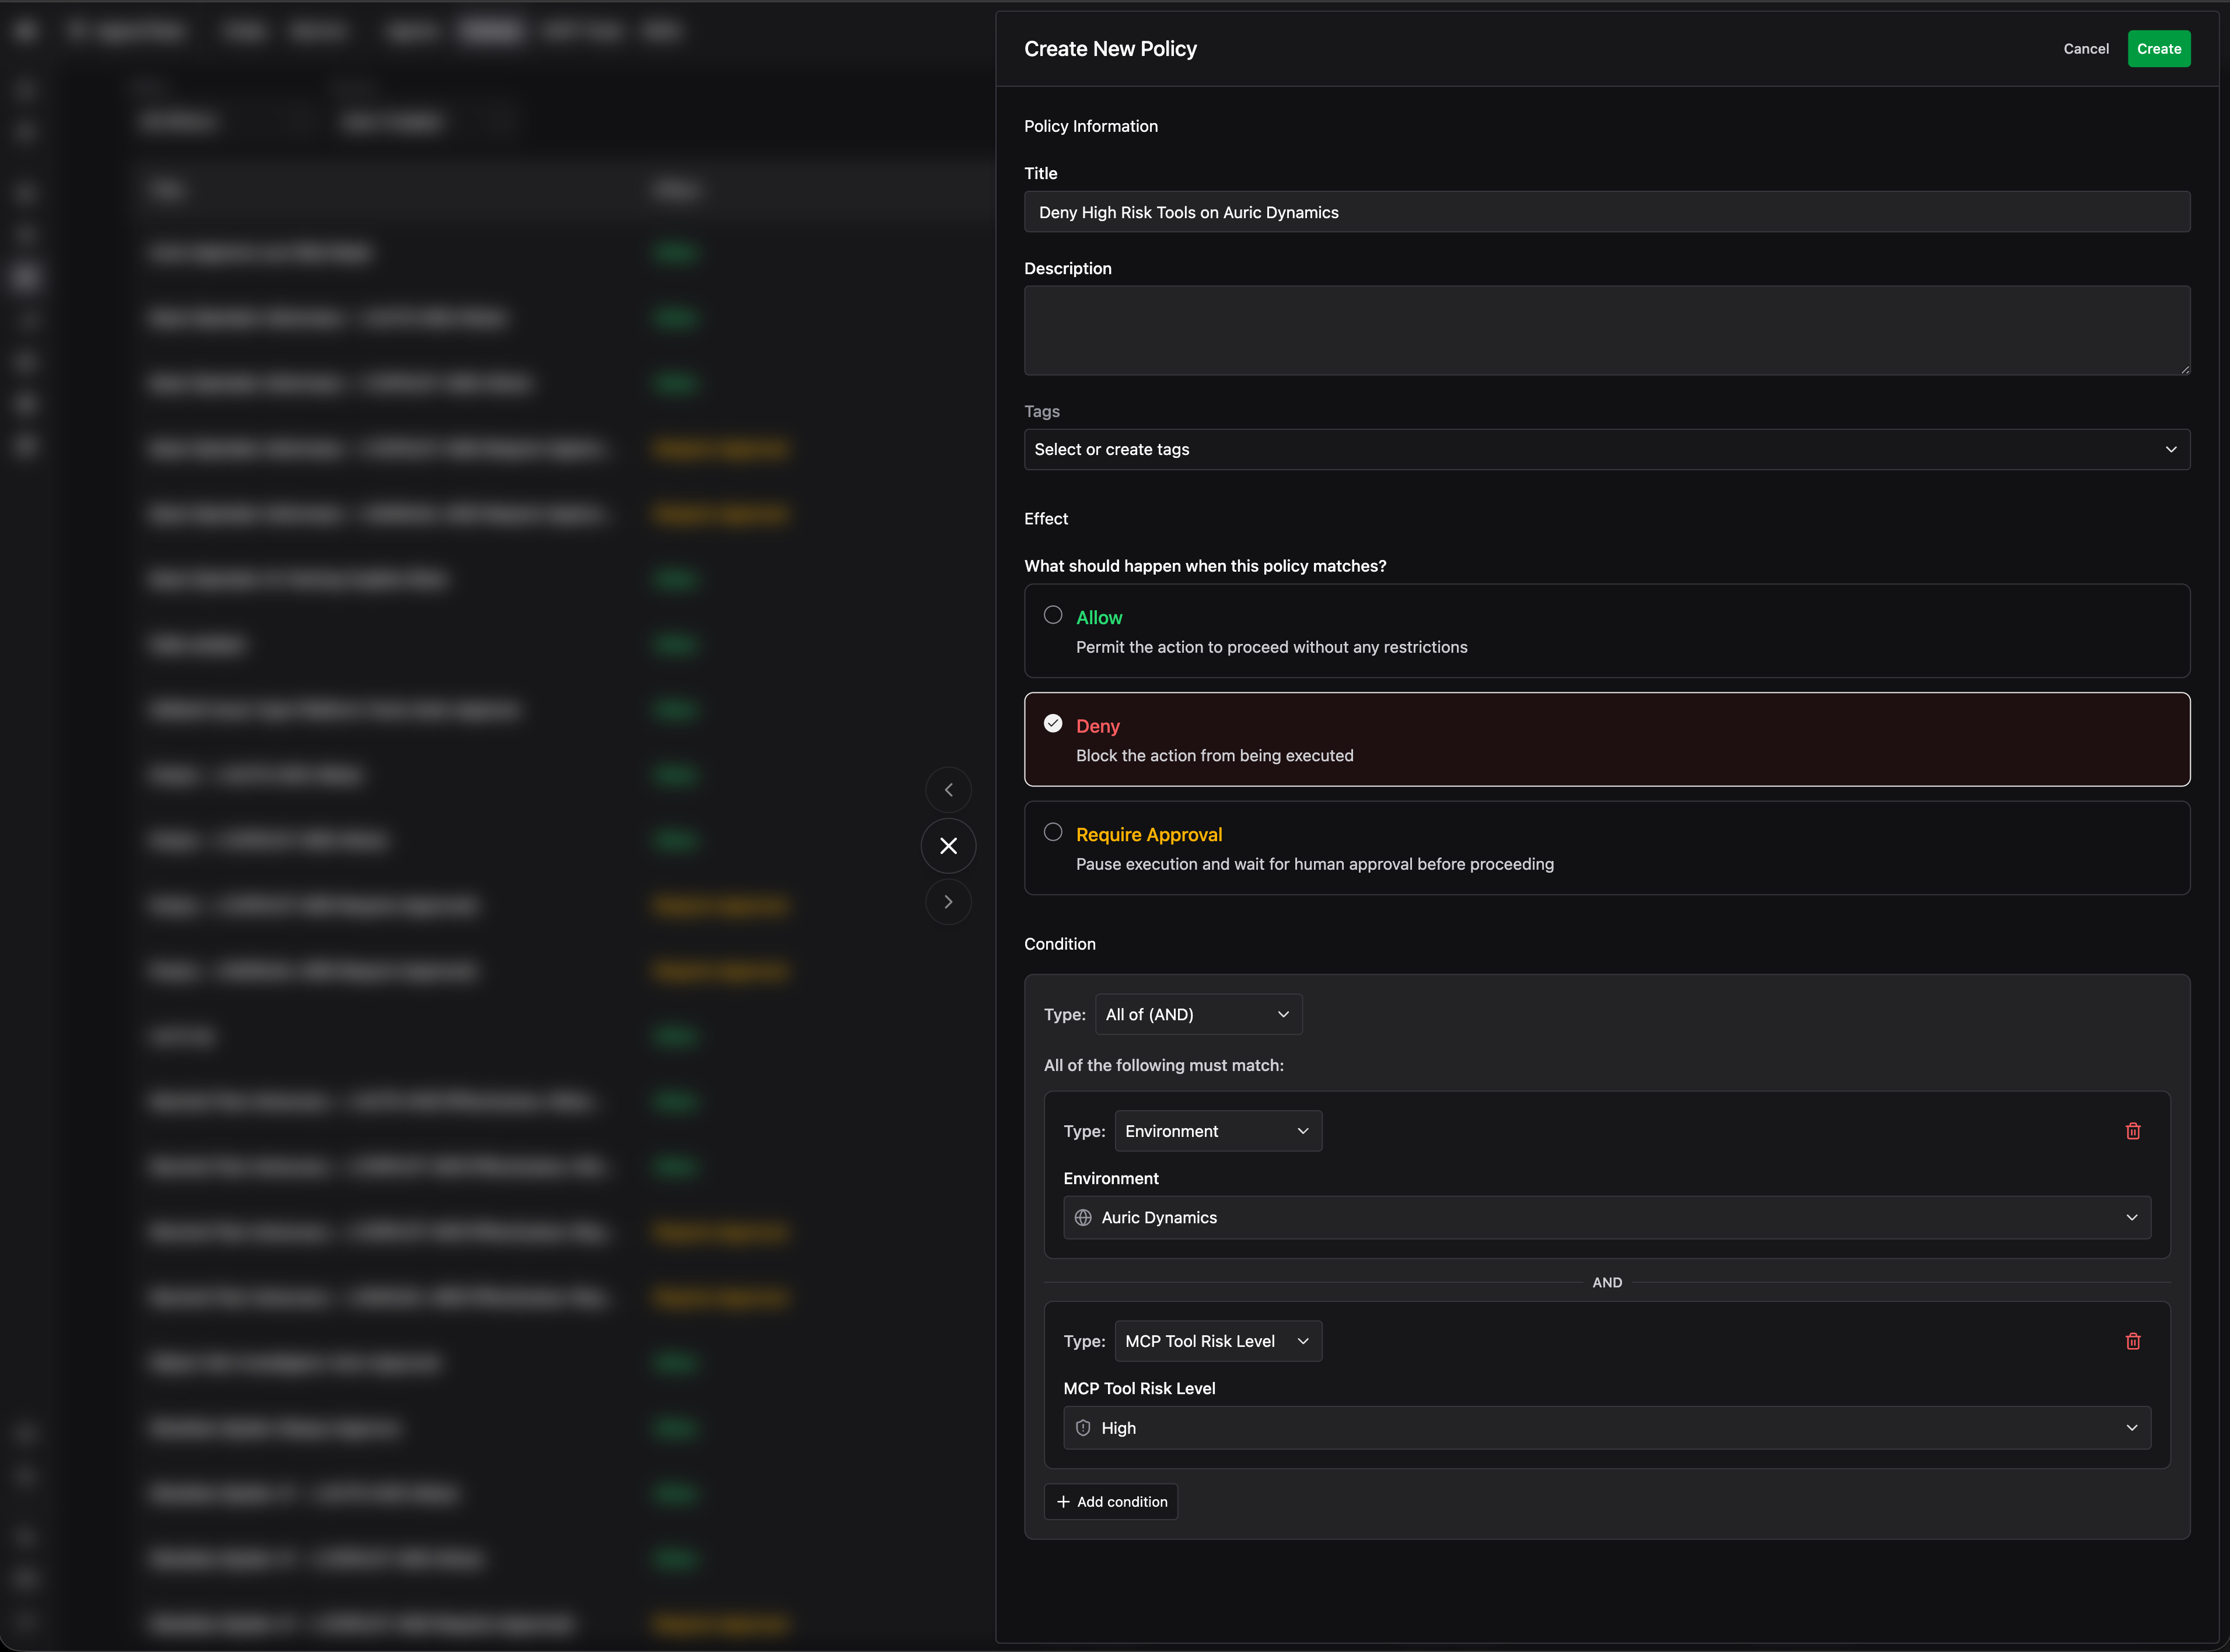Delete the Environment condition with trash icon
This screenshot has width=2230, height=1652.
coord(2132,1131)
